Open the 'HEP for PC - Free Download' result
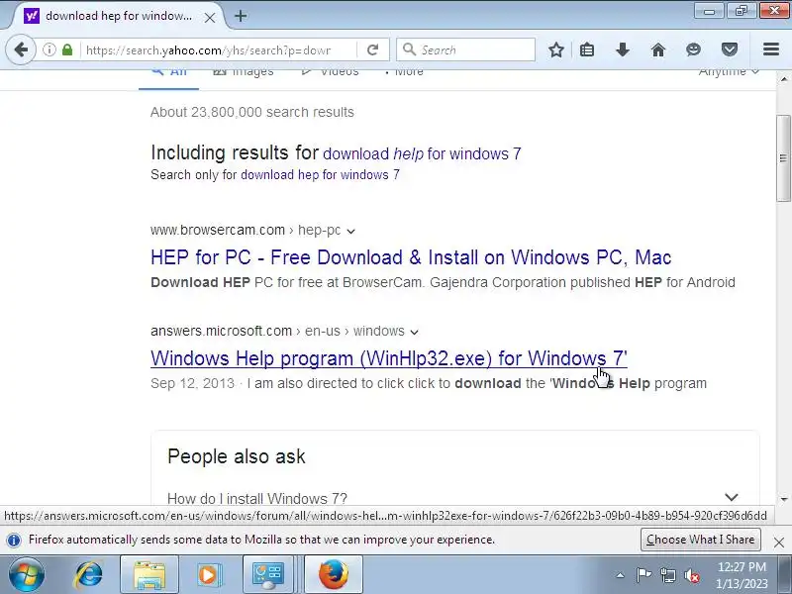Viewport: 792px width, 594px height. (411, 257)
